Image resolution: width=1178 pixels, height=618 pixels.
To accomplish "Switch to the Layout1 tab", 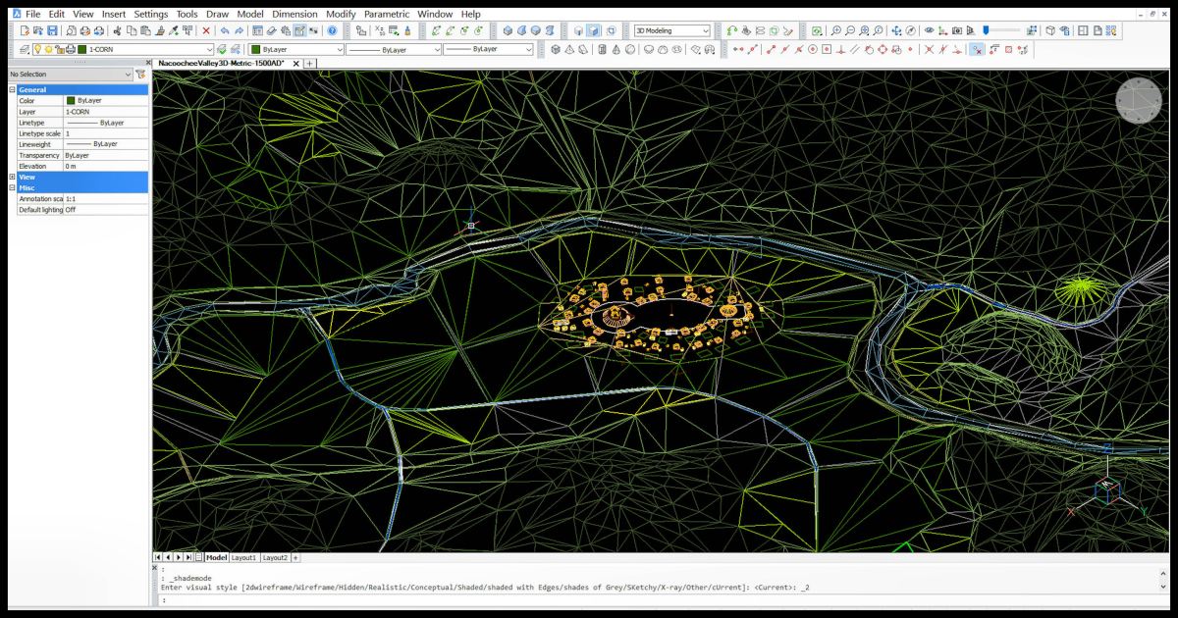I will tap(243, 557).
